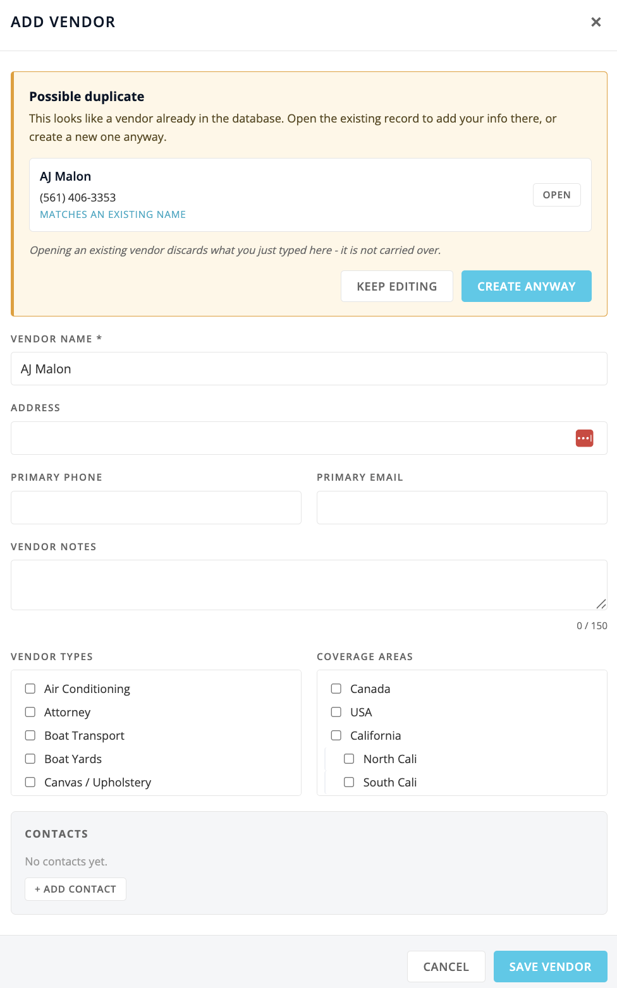The height and width of the screenshot is (988, 617).
Task: Close the Add Vendor dialog
Action: click(596, 22)
